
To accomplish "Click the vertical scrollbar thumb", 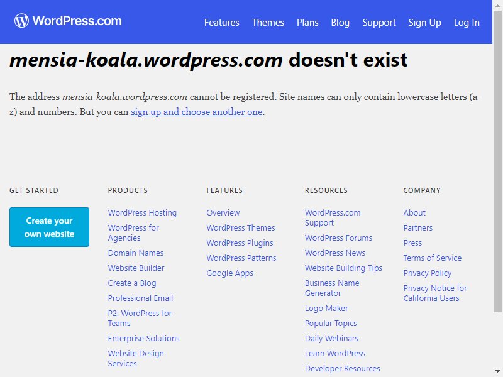I will [x=497, y=161].
